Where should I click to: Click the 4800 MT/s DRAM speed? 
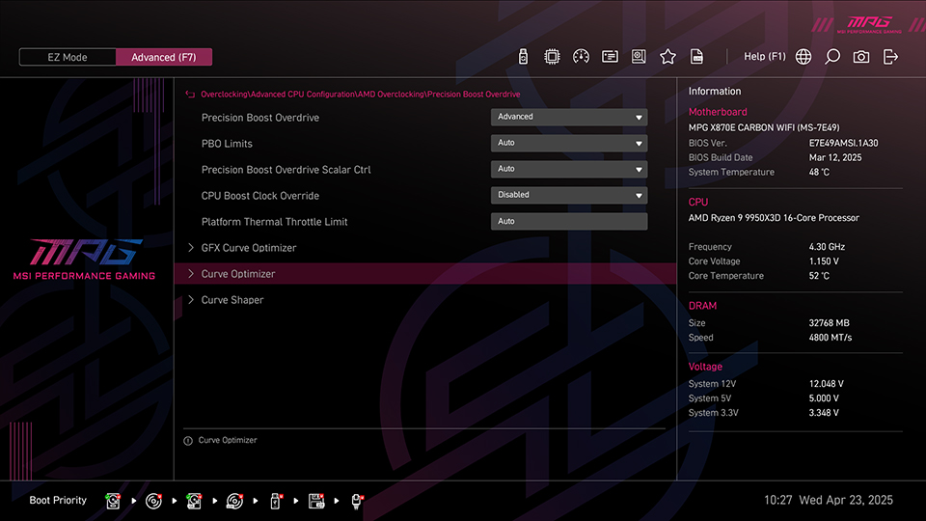831,338
